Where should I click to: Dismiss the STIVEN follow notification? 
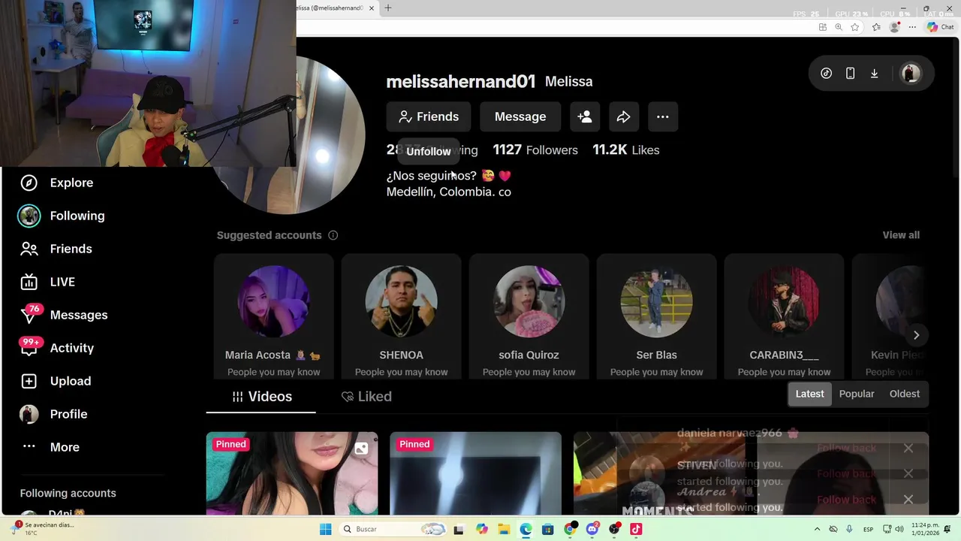[908, 473]
